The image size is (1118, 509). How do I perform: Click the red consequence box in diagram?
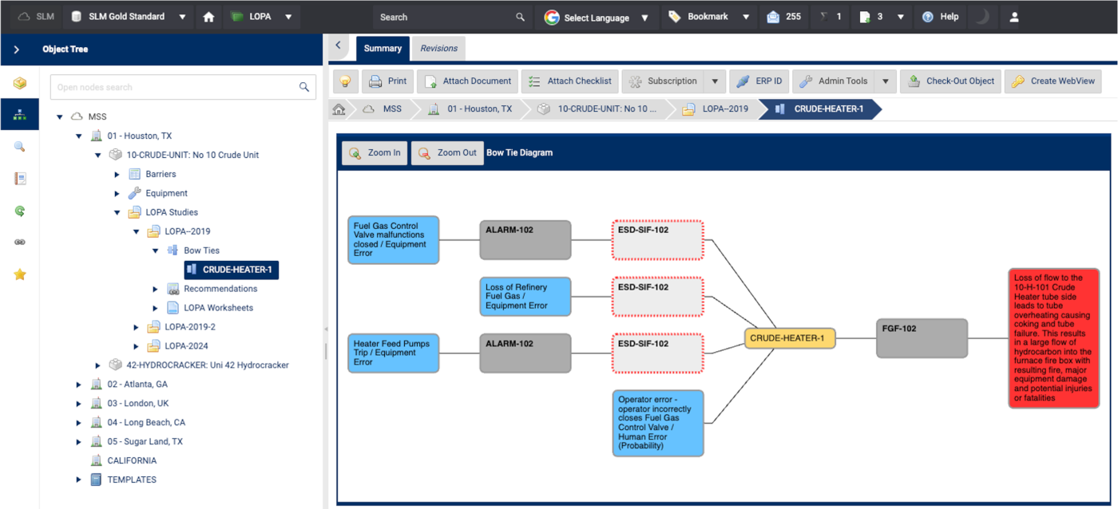1053,338
